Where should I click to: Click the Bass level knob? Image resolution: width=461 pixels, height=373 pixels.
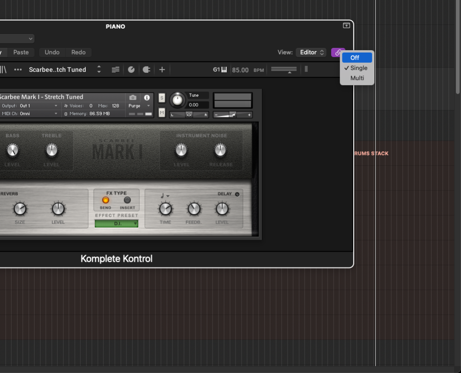click(12, 150)
